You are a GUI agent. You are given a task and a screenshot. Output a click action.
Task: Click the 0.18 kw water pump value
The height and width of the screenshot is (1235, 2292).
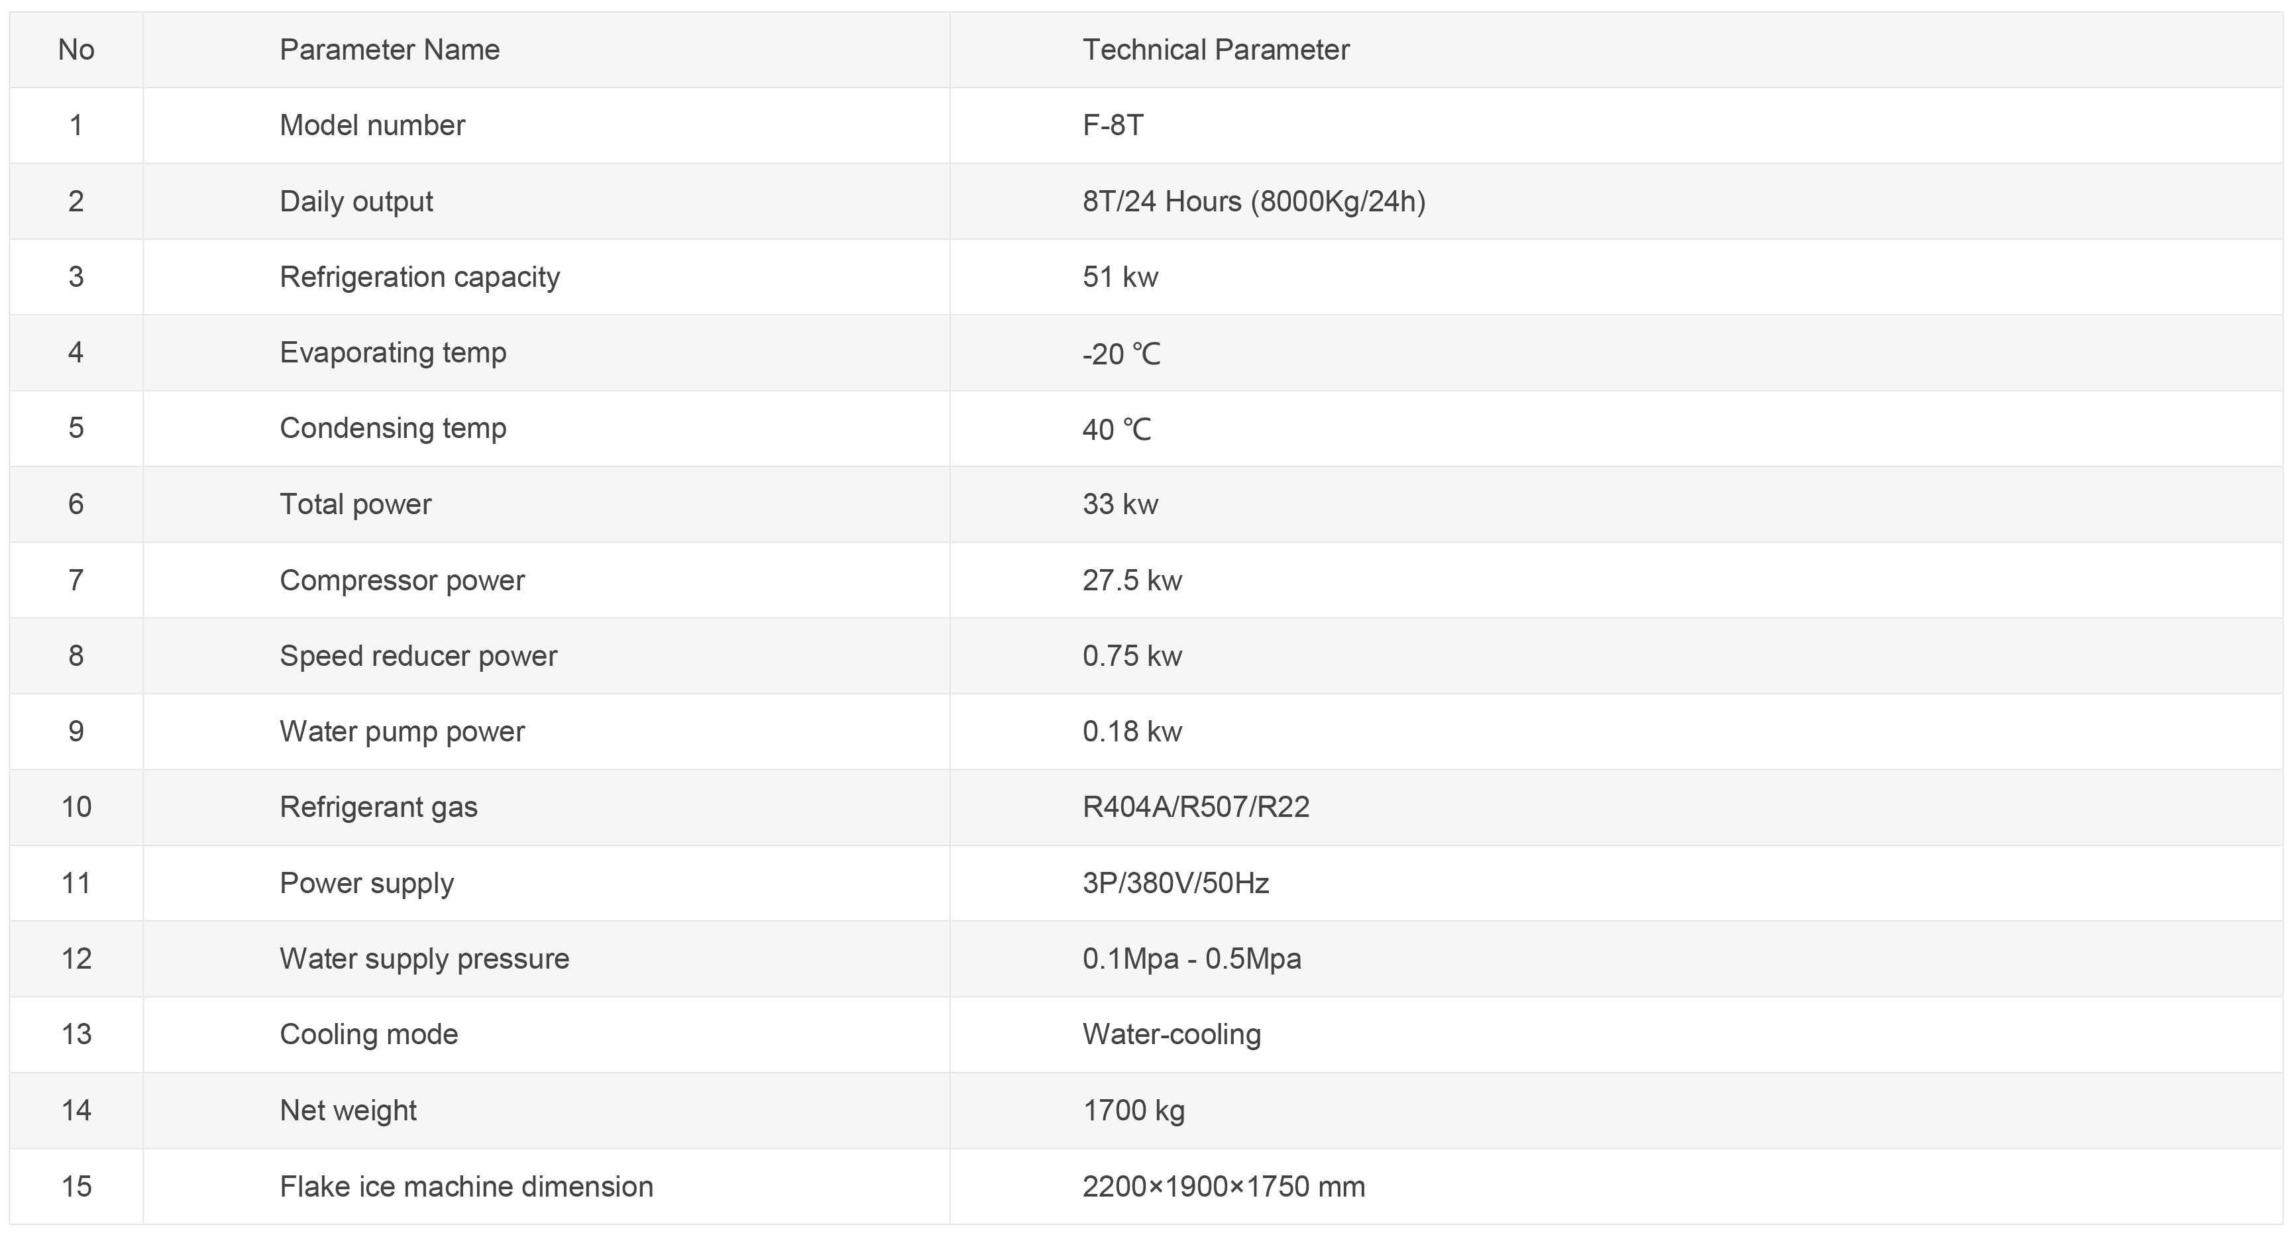point(1132,731)
